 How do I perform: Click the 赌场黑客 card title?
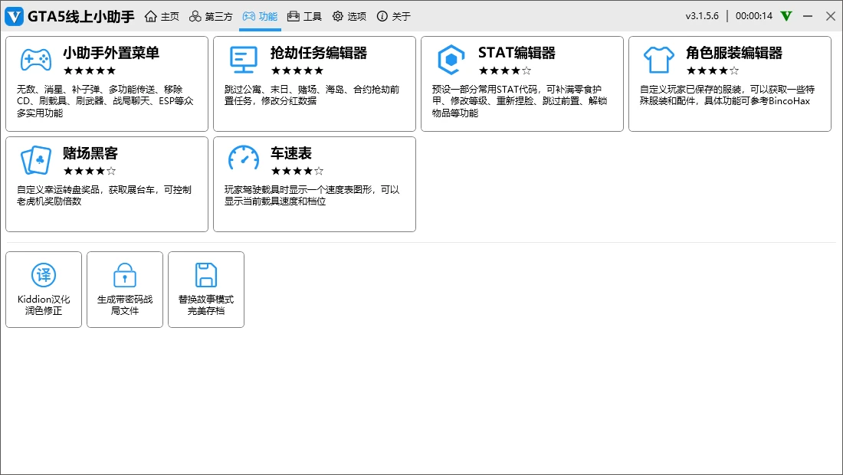click(x=90, y=153)
